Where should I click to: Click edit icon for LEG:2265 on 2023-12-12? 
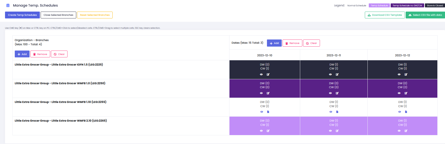tap(406, 131)
